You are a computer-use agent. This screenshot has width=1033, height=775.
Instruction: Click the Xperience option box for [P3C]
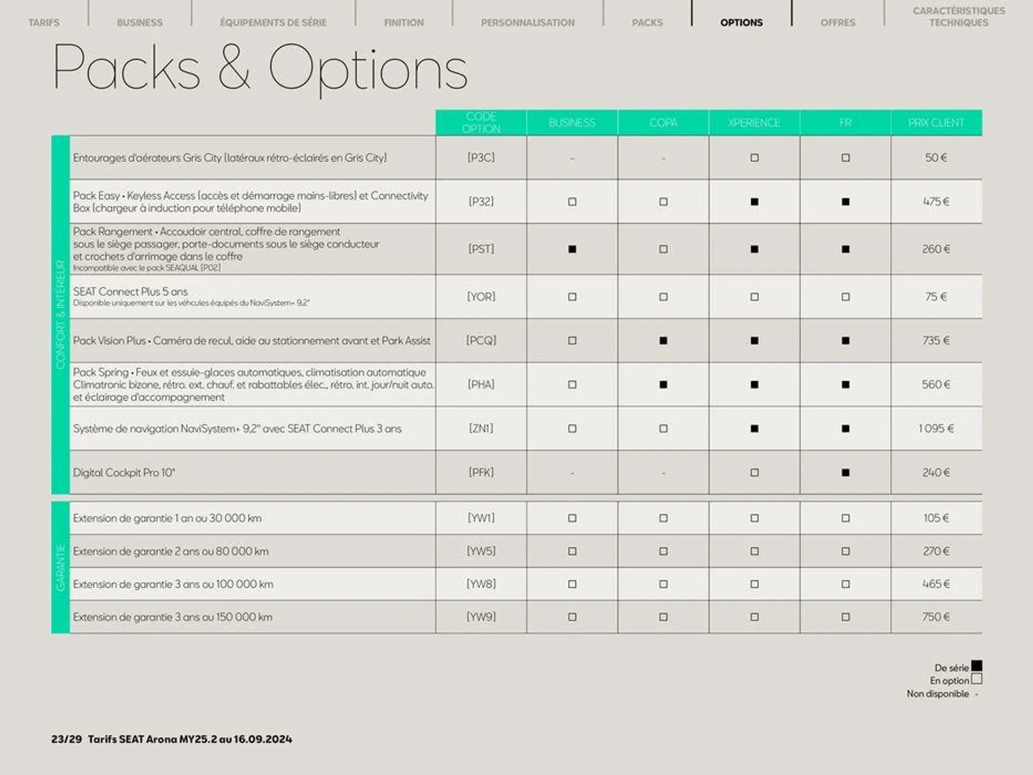pos(754,158)
